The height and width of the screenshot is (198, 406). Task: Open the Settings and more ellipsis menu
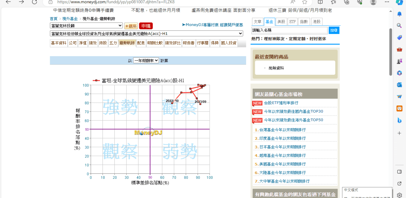pos(386,2)
